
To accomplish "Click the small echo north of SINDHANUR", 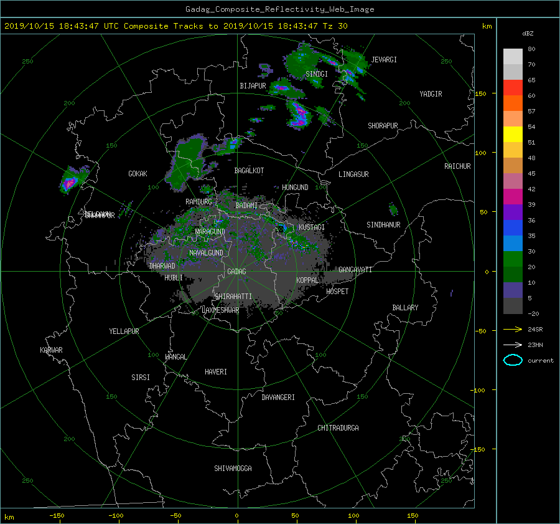I will pyautogui.click(x=393, y=209).
